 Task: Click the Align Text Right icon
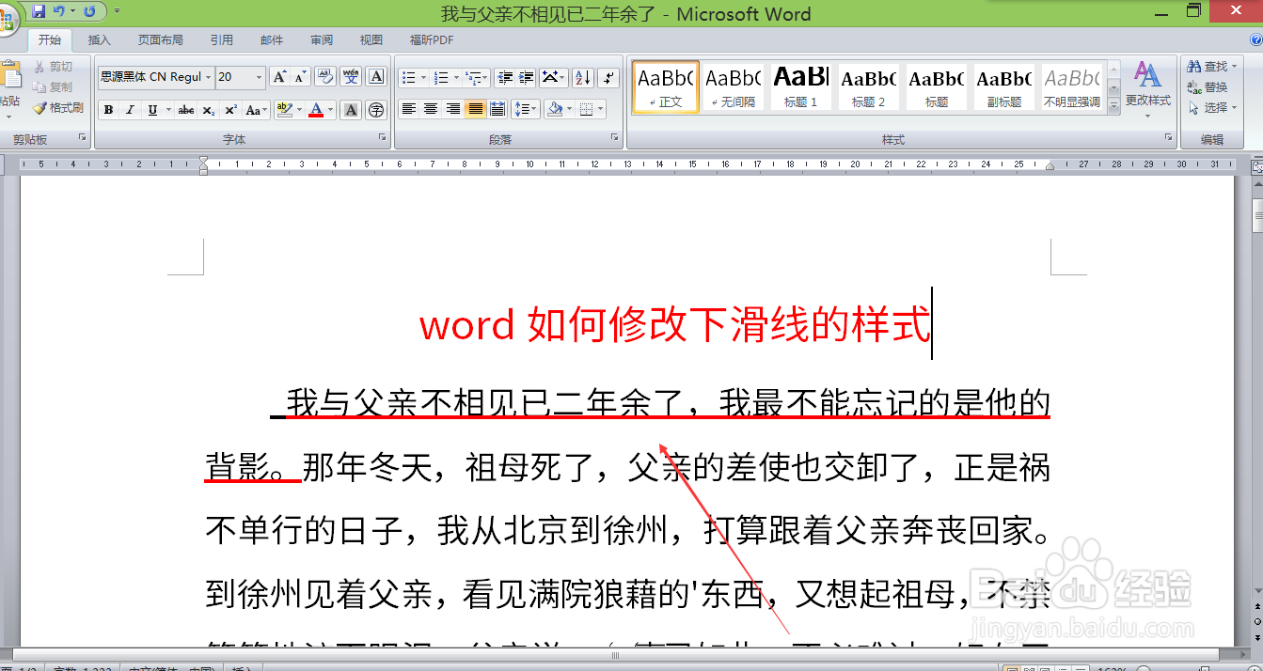tap(453, 109)
